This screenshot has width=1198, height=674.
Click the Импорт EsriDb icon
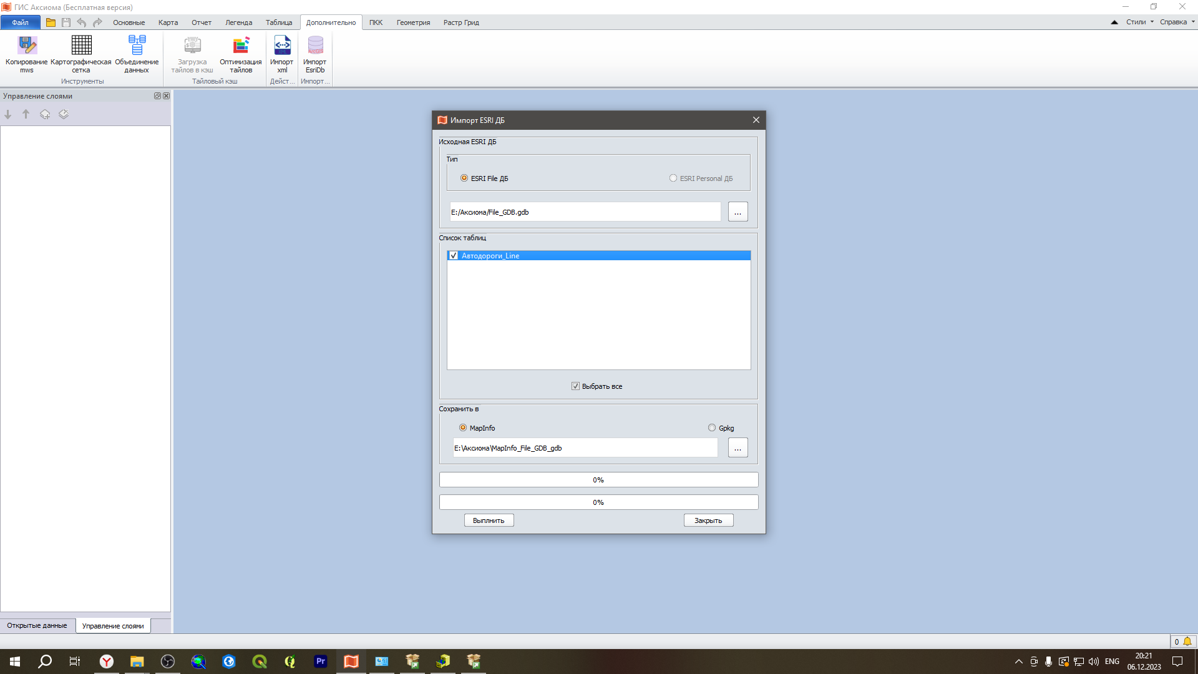[x=315, y=46]
